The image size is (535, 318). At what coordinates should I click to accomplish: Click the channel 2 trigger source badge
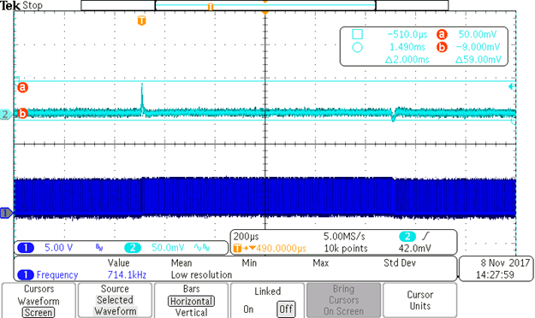click(x=407, y=236)
